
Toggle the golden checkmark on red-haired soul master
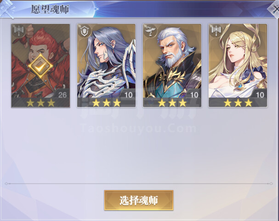point(40,66)
